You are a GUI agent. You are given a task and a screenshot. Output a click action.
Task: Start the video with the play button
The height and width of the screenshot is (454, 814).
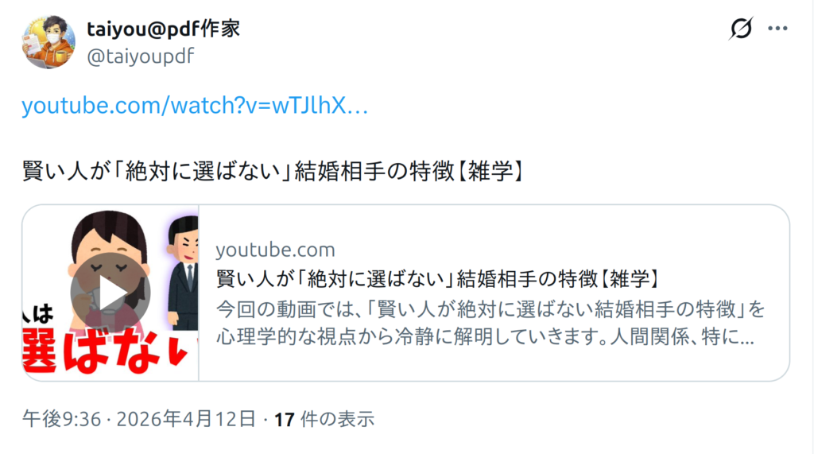(x=110, y=293)
